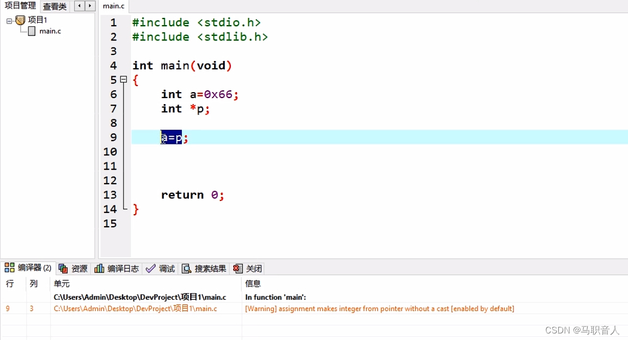Click the 编译器 grid icon
This screenshot has height=340, width=628.
[10, 268]
